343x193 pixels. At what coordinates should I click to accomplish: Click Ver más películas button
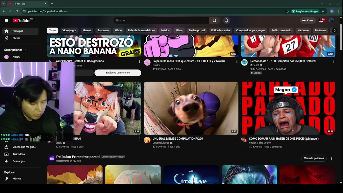tap(314, 158)
